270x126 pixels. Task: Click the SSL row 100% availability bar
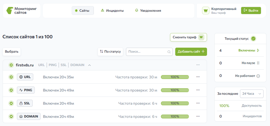(175, 103)
